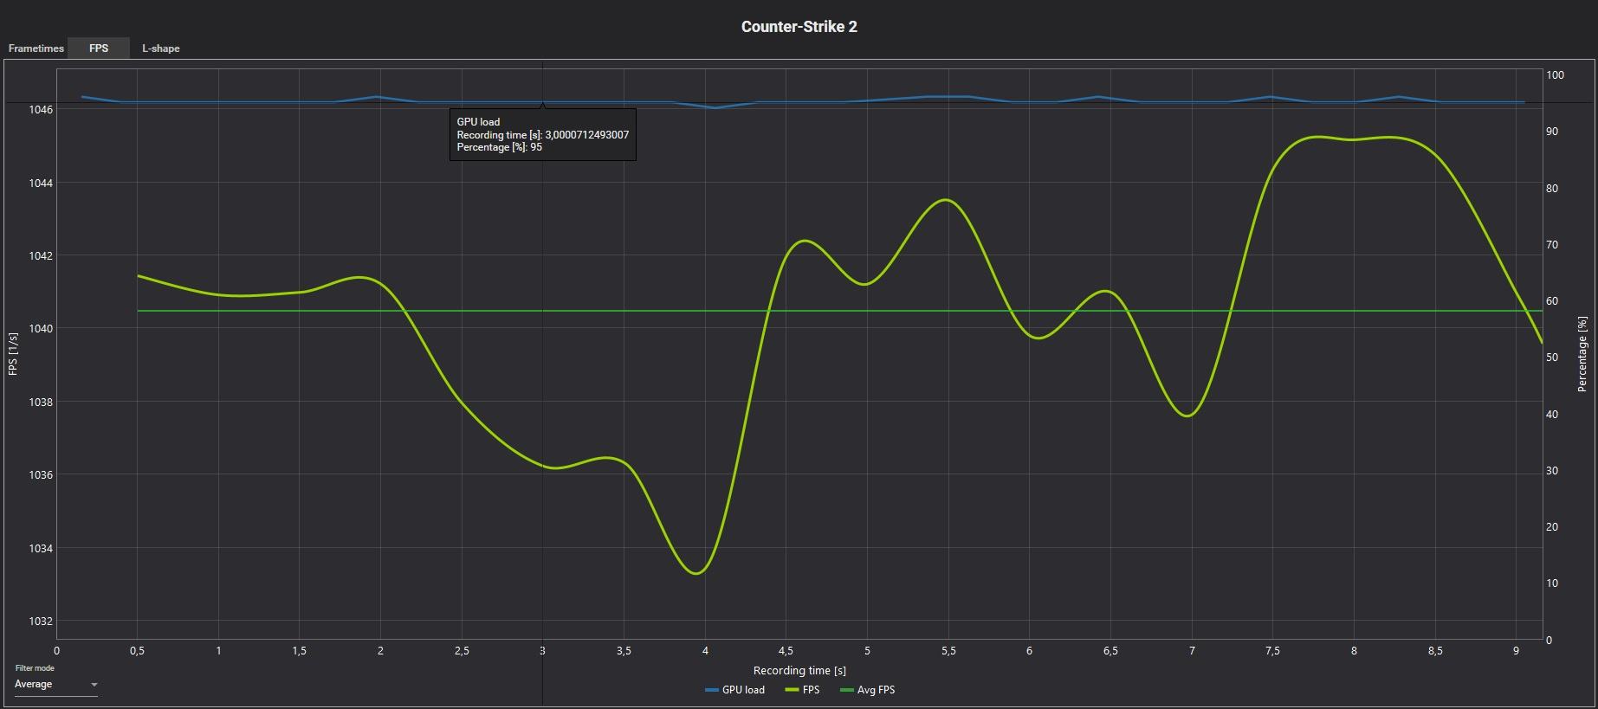Click the 'Percentage [%]: 95' tooltip line

500,147
